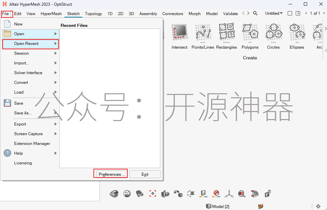
Task: Click the shaded cube with rainbow bar icon
Action: [x=204, y=194]
